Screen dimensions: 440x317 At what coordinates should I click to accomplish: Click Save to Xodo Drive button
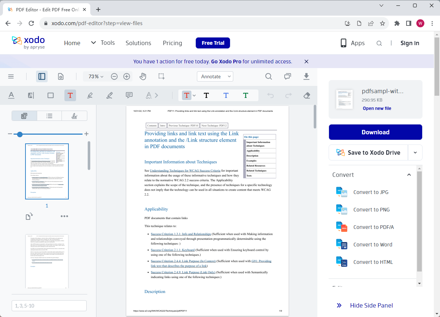click(x=368, y=152)
